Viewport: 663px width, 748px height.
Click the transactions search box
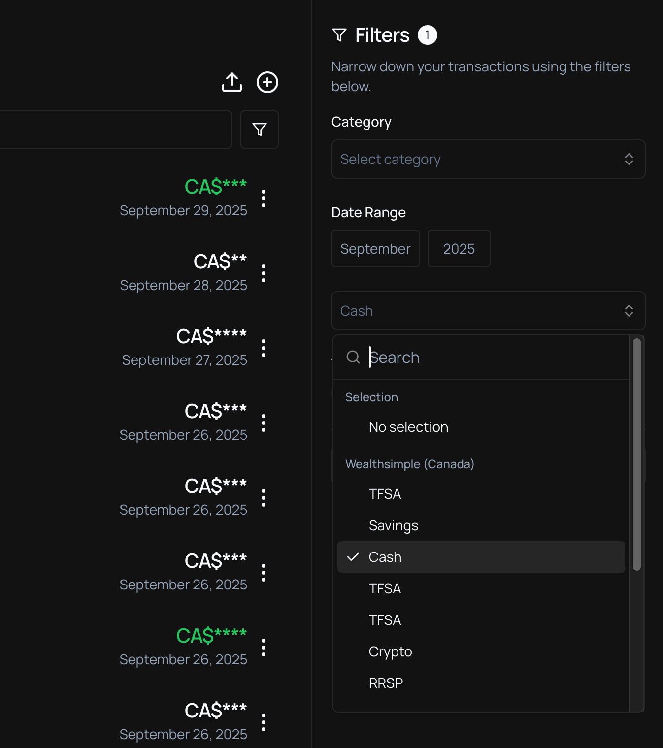pyautogui.click(x=113, y=130)
